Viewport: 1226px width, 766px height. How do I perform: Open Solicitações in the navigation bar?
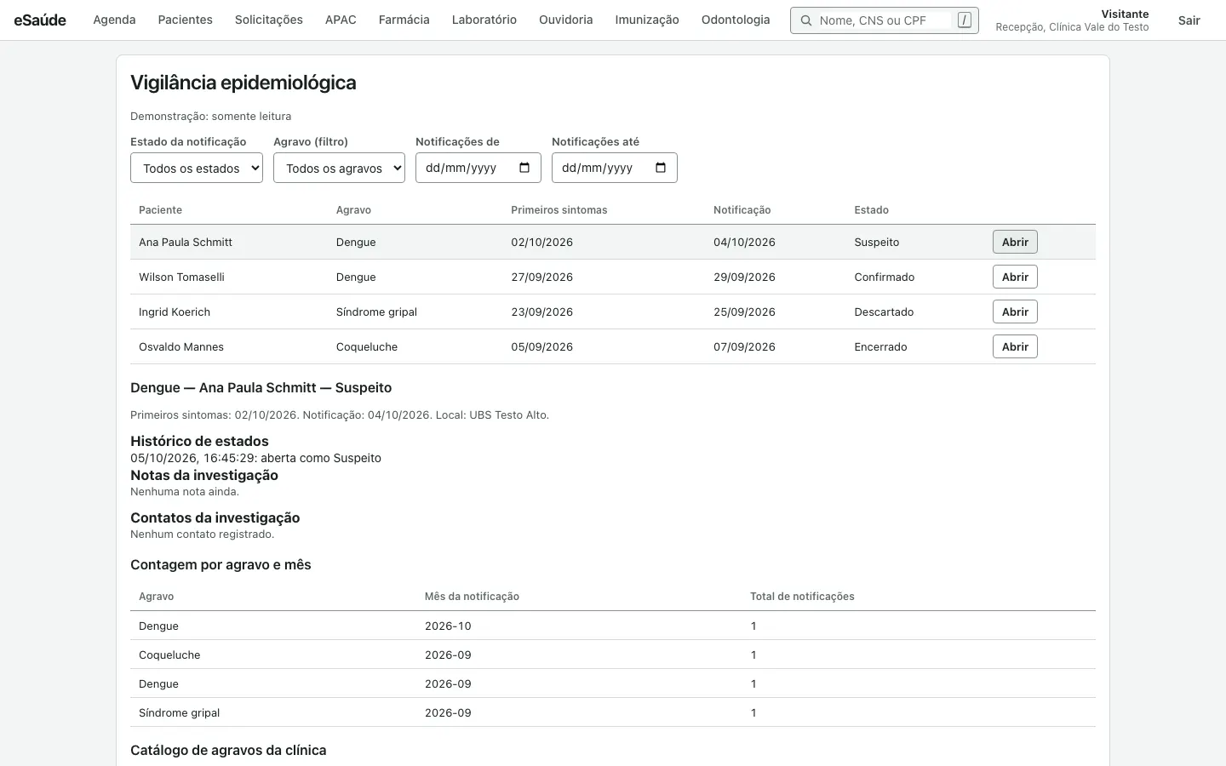pos(269,20)
